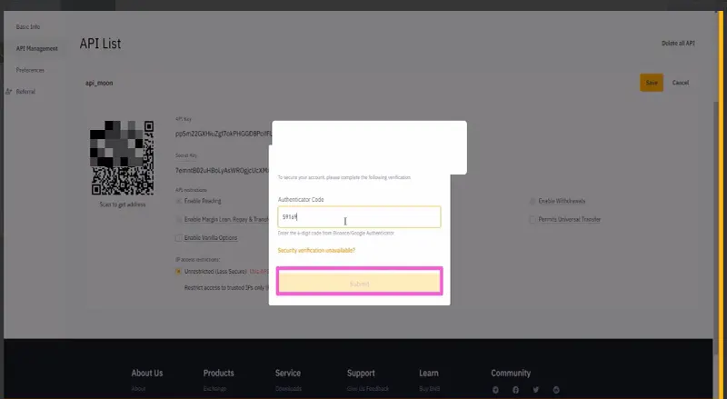The image size is (727, 399).
Task: Toggle the Enable Reading checkbox
Action: coord(178,202)
